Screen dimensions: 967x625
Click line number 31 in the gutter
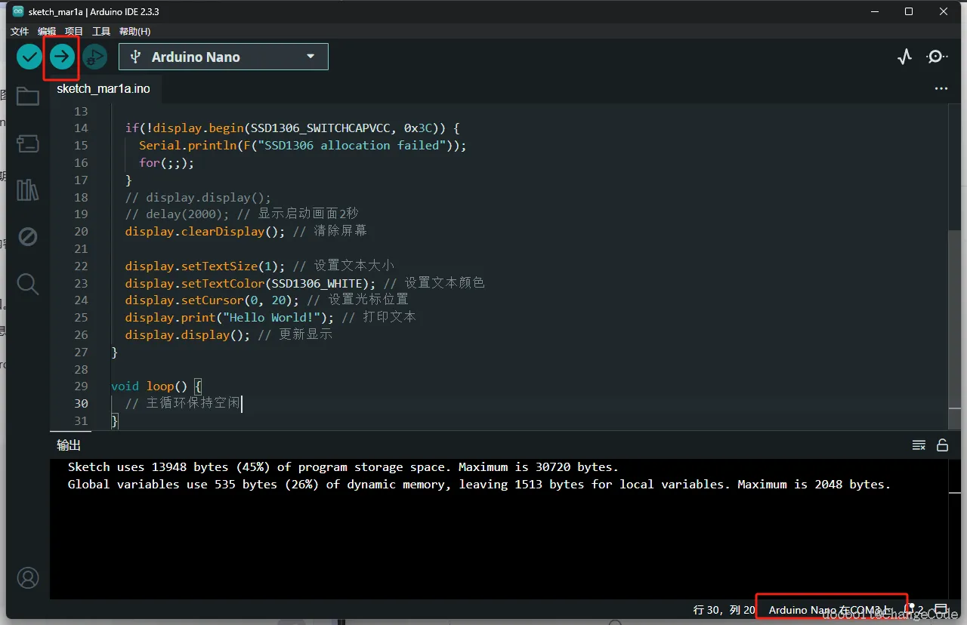point(81,421)
